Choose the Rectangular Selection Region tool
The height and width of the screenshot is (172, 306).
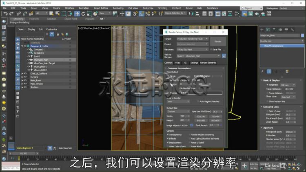pyautogui.click(x=64, y=13)
